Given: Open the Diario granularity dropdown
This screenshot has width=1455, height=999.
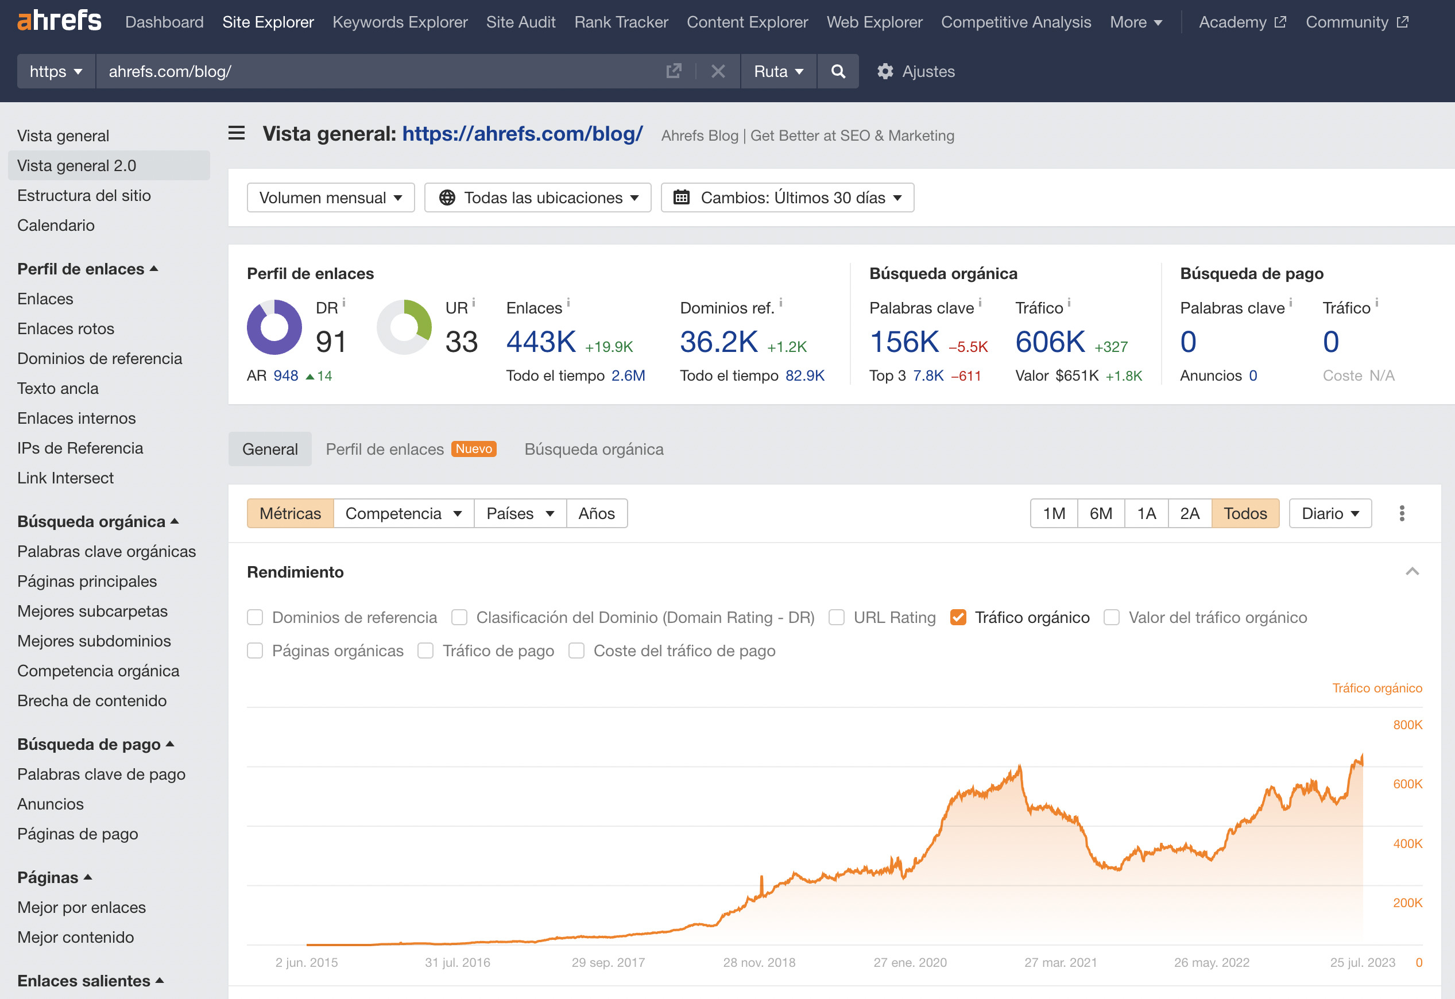Looking at the screenshot, I should [1330, 513].
